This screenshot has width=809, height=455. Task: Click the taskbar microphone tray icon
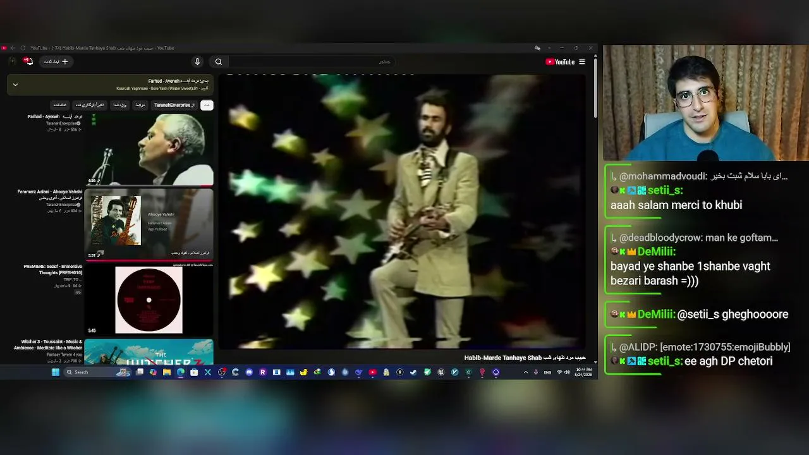[x=536, y=372]
